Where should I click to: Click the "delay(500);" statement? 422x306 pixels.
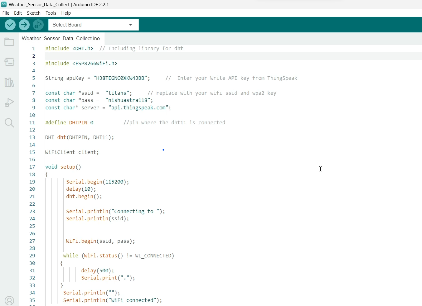(98, 271)
